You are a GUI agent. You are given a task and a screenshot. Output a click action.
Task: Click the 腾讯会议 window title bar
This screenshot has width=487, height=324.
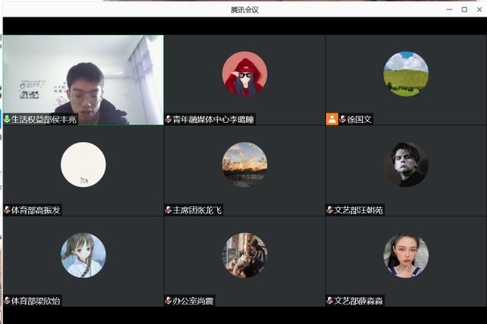point(244,10)
